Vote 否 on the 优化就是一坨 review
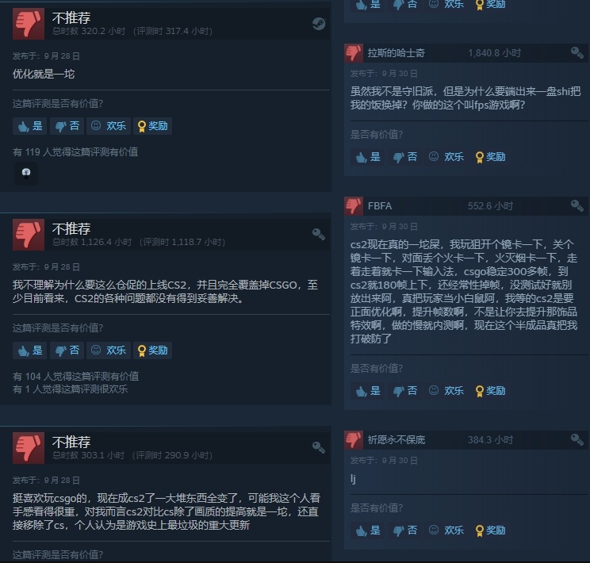 point(67,126)
